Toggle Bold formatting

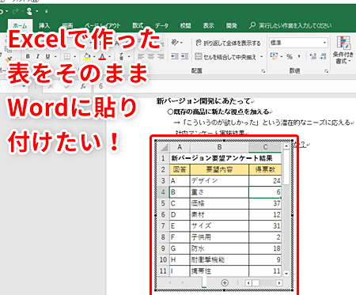pos(28,56)
